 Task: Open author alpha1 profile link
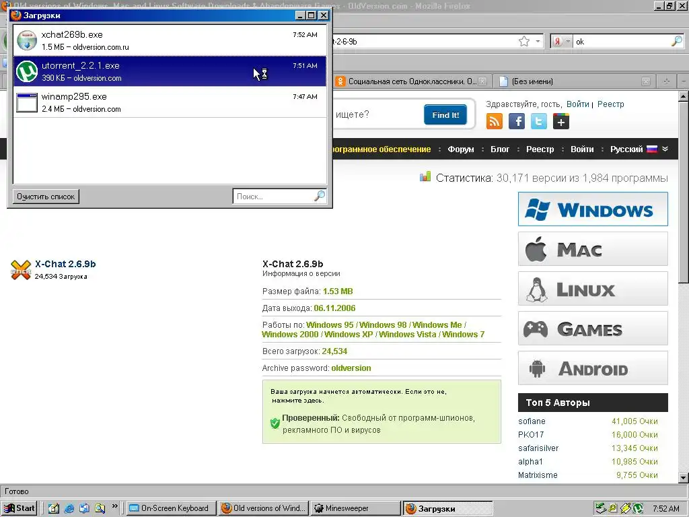coord(530,462)
